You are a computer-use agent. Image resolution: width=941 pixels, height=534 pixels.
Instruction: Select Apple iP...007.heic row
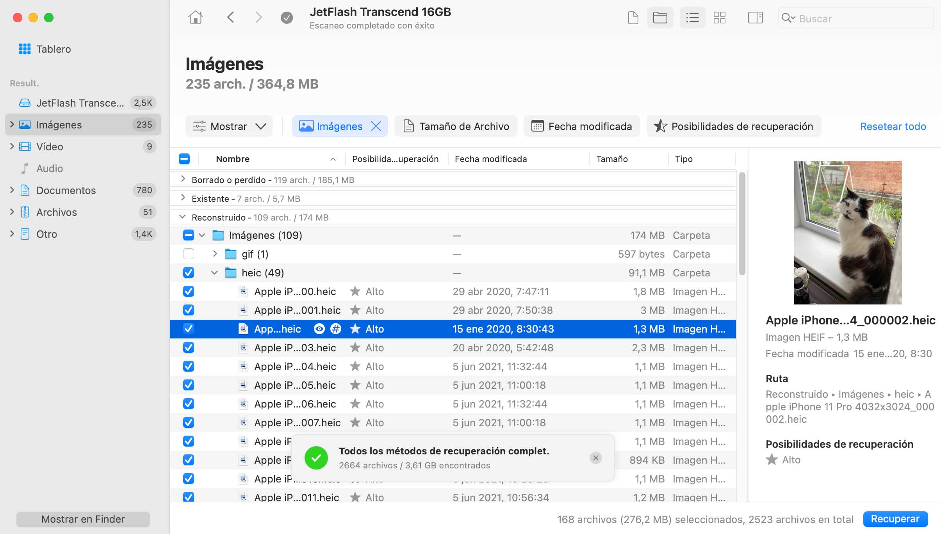tap(453, 423)
